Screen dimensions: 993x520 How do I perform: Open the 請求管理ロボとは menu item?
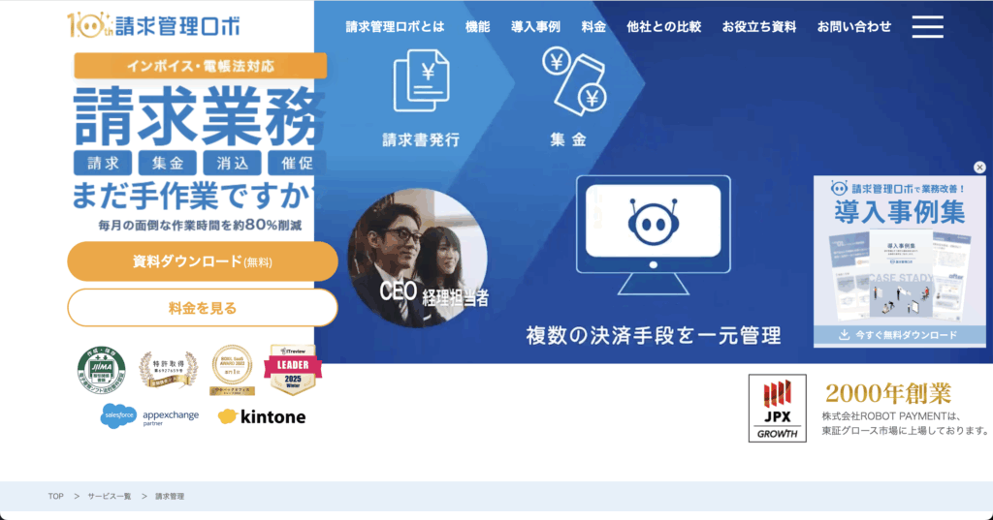pos(396,26)
